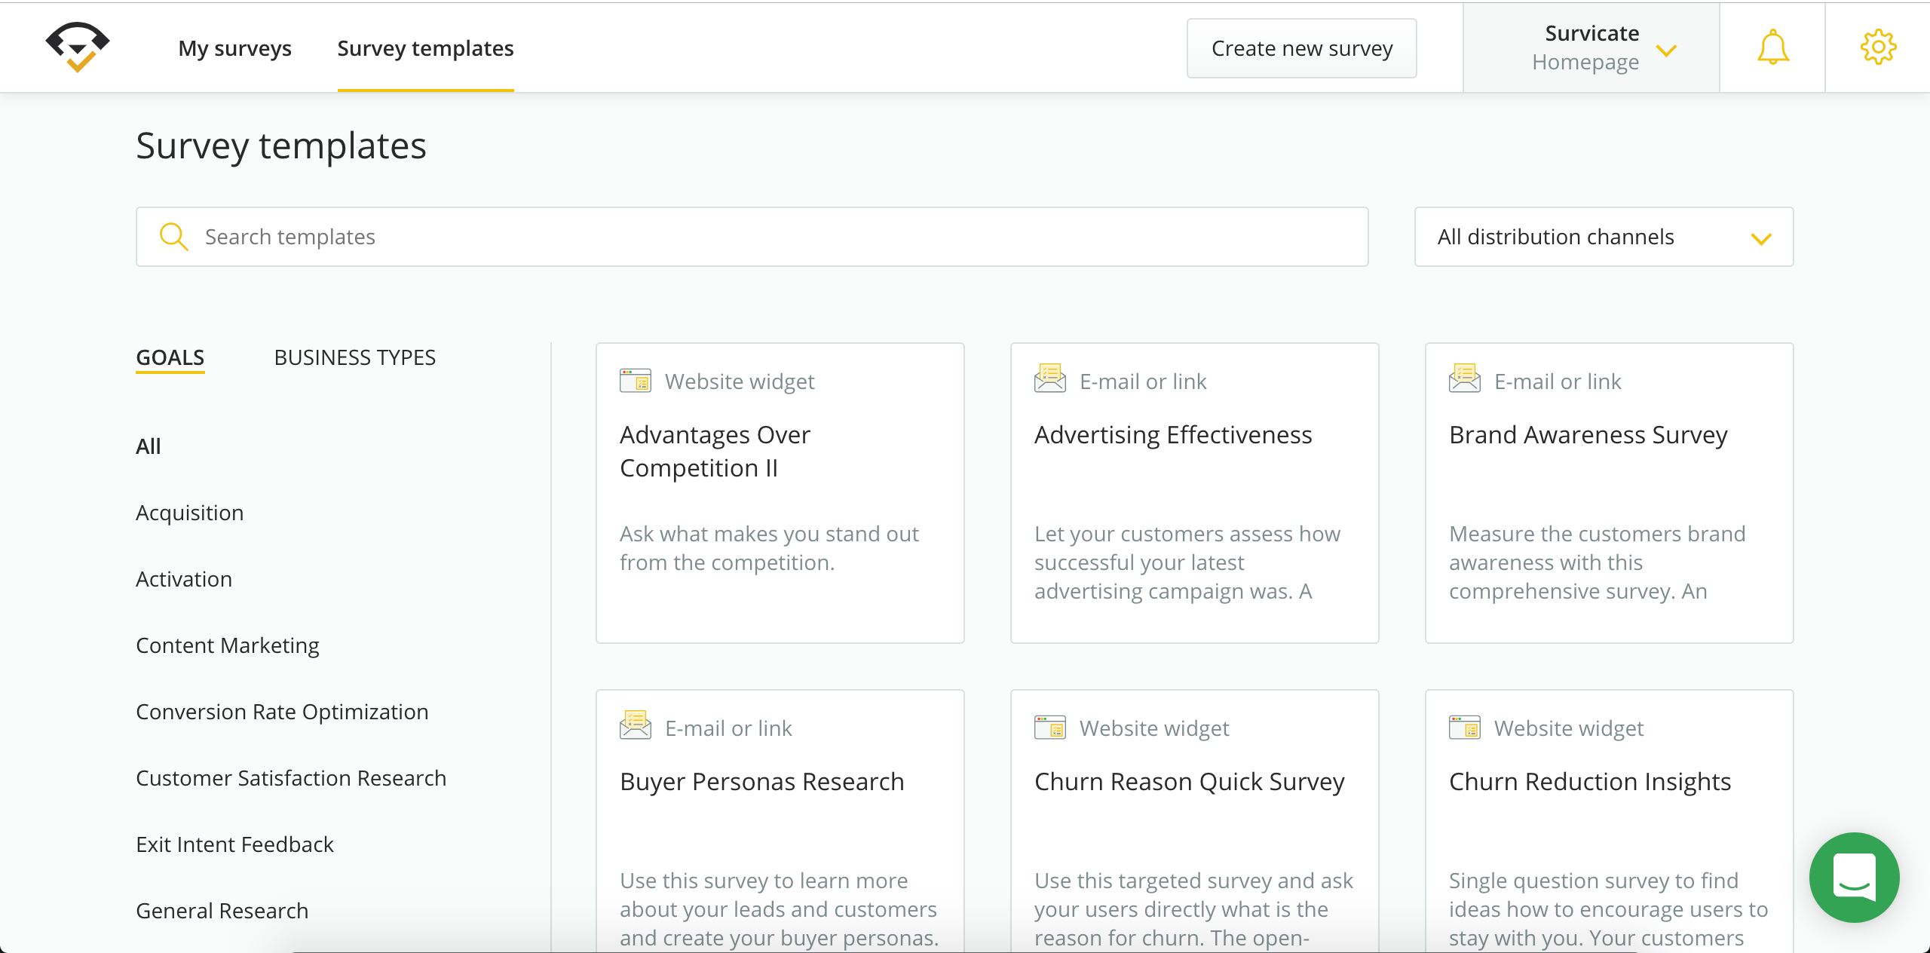
Task: Switch to the BUSINESS TYPES tab
Action: 354,357
